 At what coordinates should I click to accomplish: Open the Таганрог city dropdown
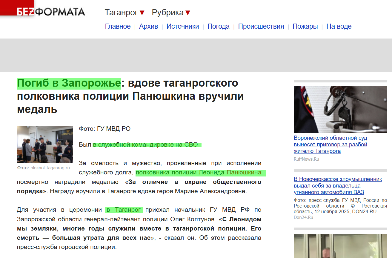click(x=122, y=12)
